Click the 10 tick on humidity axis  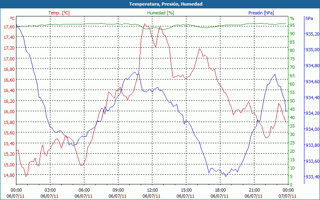292,168
